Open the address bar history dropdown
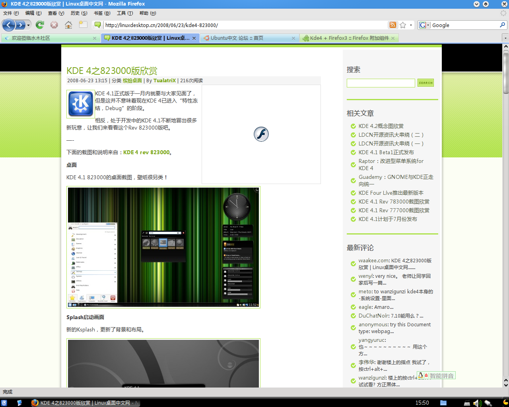 411,25
